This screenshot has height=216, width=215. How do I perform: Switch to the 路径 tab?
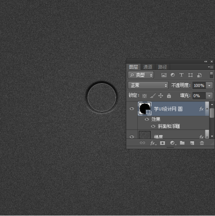click(162, 67)
